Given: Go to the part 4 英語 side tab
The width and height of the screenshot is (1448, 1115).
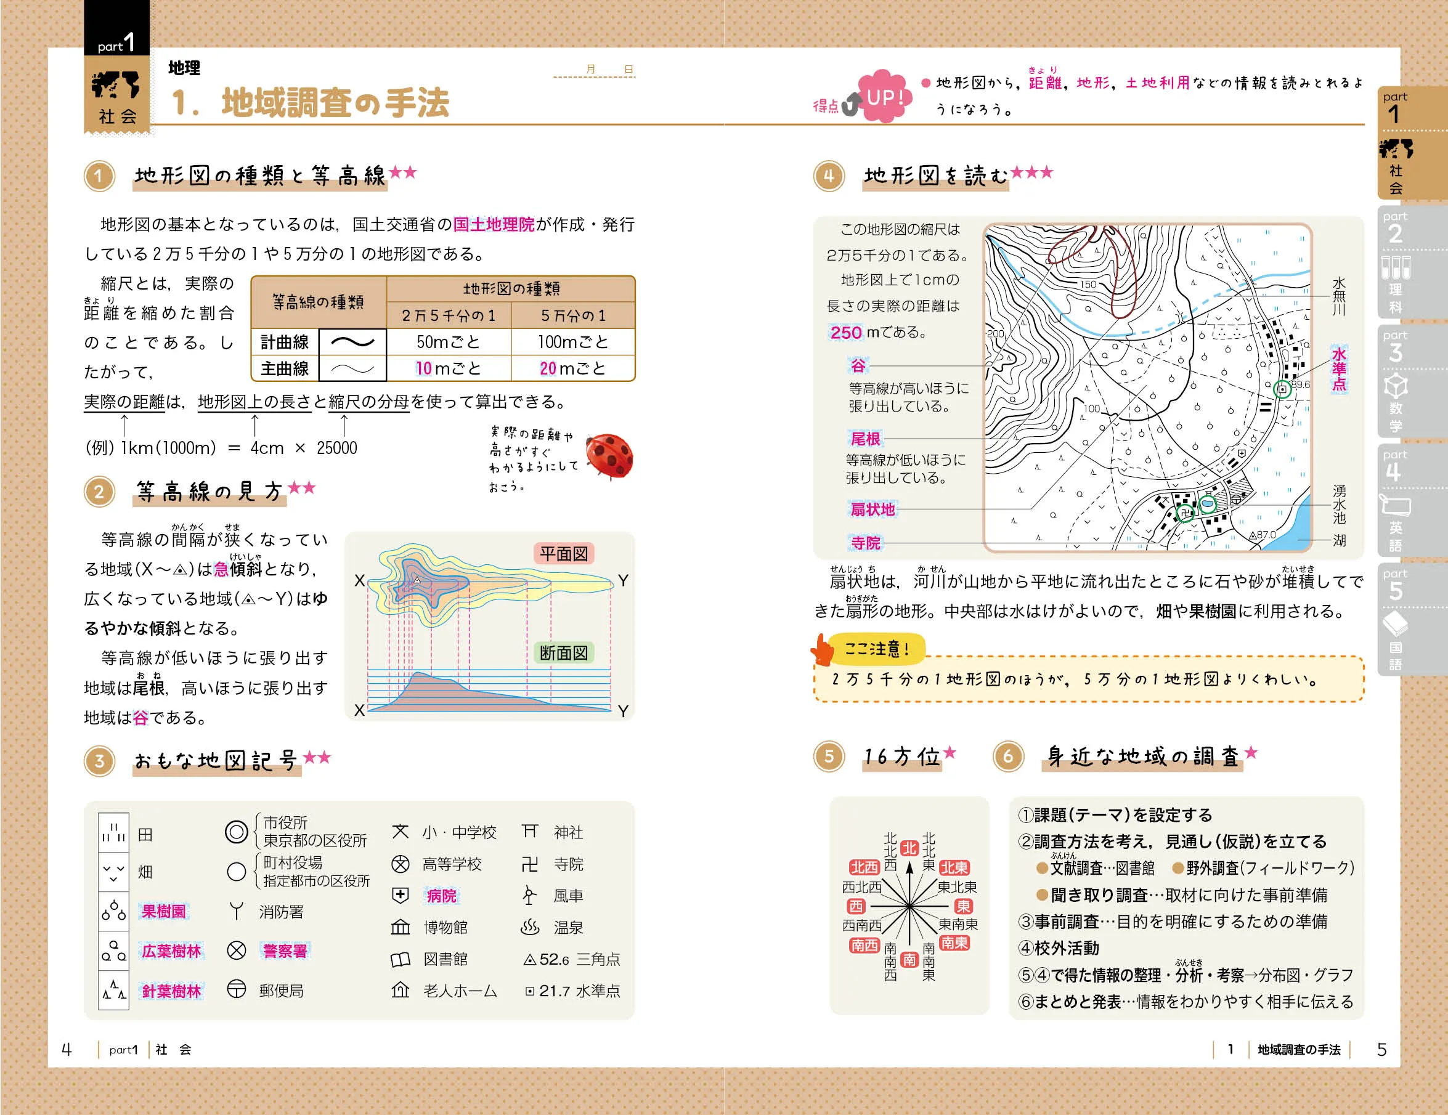Looking at the screenshot, I should (x=1412, y=500).
